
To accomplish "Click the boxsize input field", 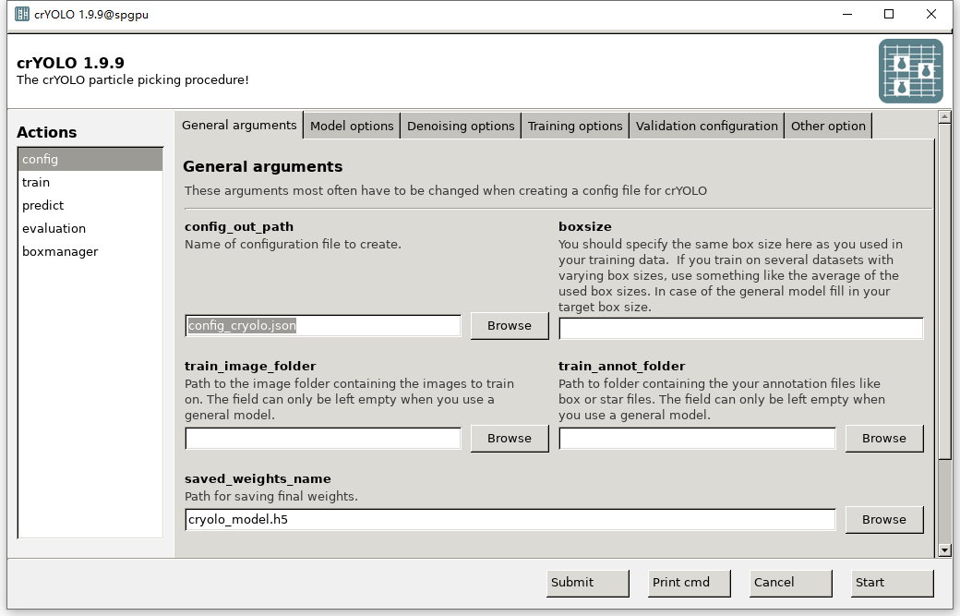I will point(741,328).
